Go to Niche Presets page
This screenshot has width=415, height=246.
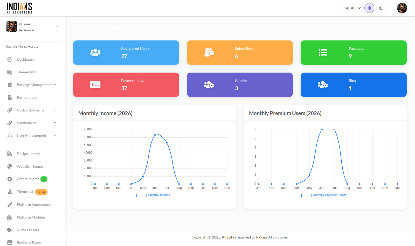coord(32,230)
